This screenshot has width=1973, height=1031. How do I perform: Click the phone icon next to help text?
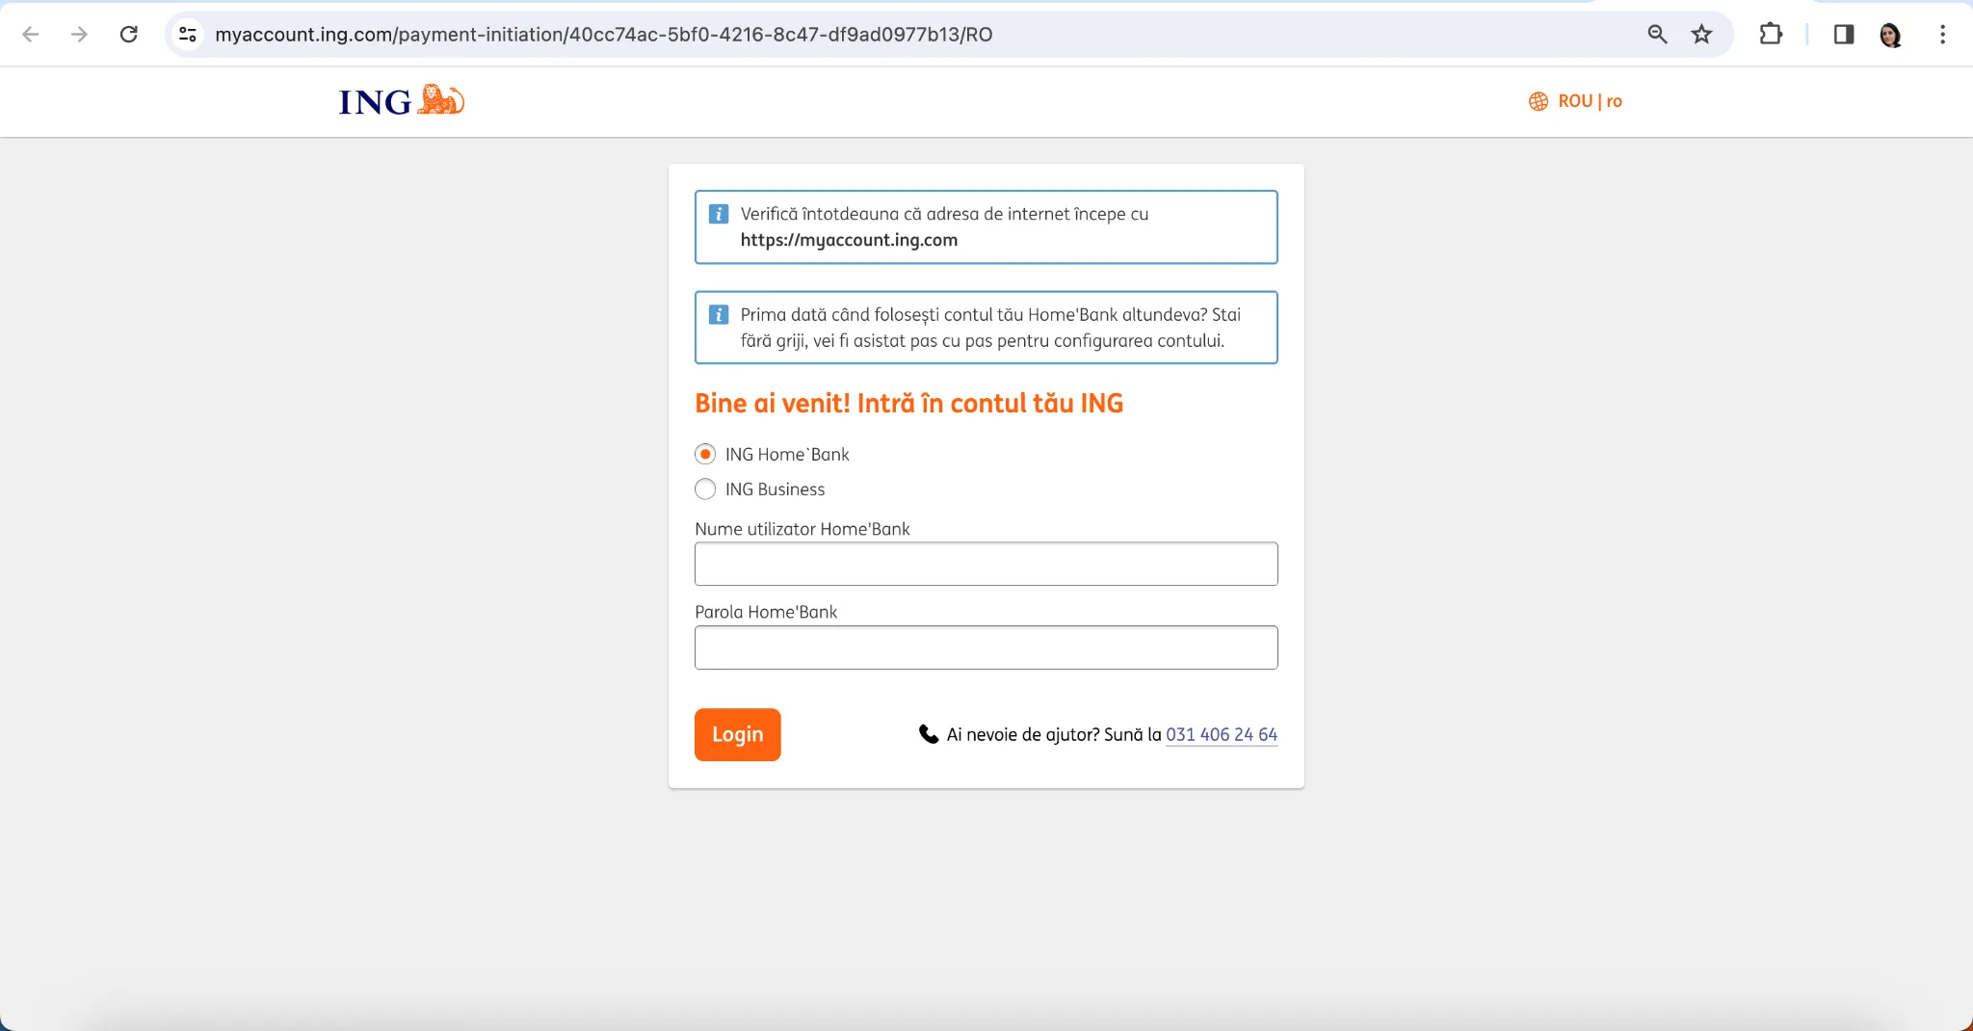tap(929, 734)
